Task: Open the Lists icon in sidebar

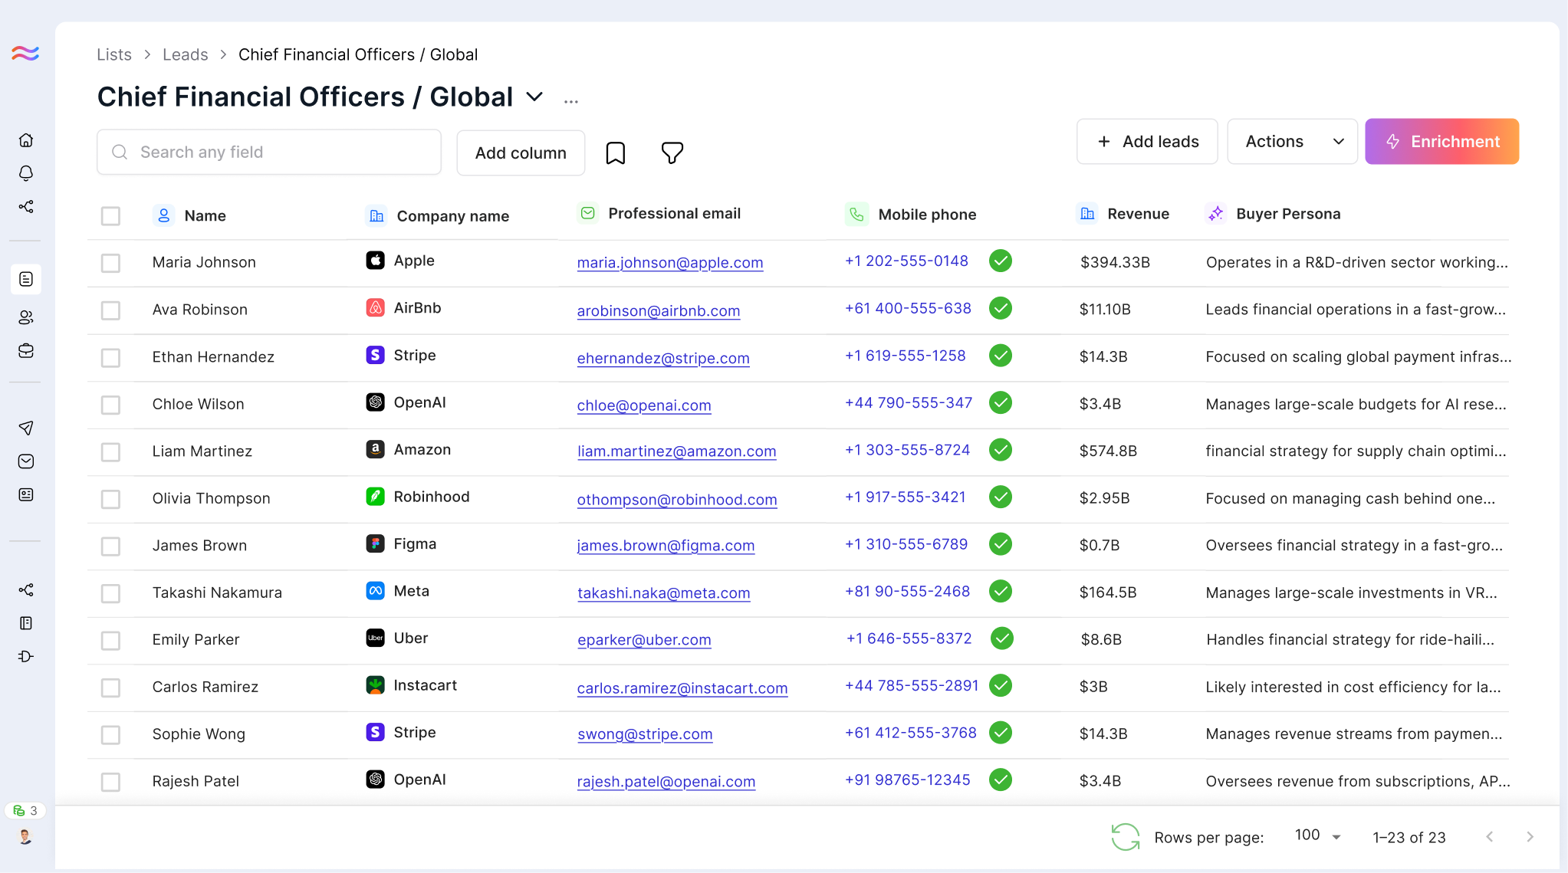Action: 26,279
